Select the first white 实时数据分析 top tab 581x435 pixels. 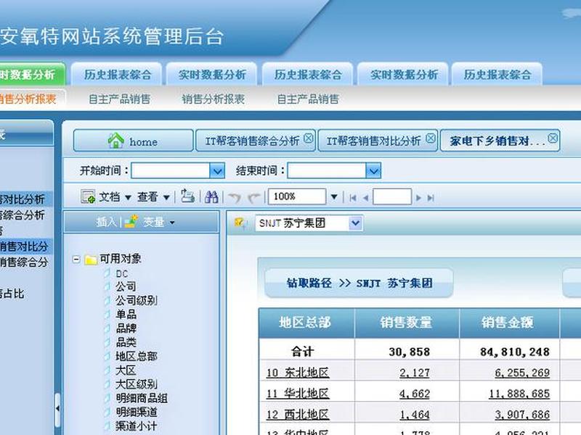click(x=211, y=75)
